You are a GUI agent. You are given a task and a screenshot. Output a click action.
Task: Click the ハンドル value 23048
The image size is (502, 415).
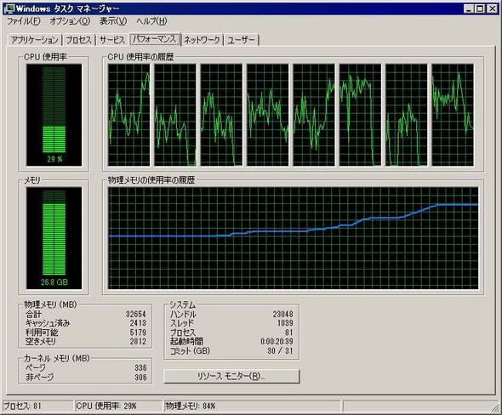click(282, 314)
